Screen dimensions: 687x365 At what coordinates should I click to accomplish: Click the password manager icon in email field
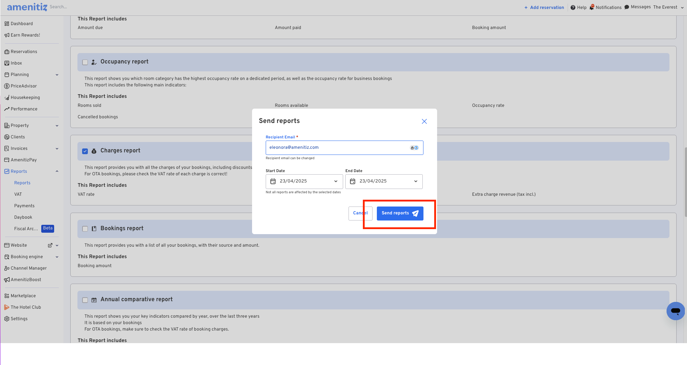pyautogui.click(x=414, y=148)
